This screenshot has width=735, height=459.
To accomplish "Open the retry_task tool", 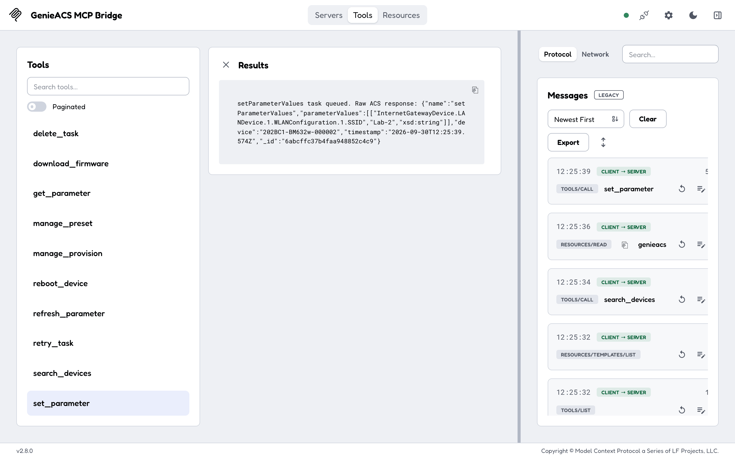I will point(108,343).
